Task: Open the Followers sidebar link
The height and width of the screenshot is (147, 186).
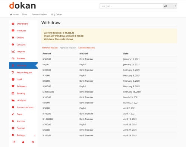Action: click(22, 86)
